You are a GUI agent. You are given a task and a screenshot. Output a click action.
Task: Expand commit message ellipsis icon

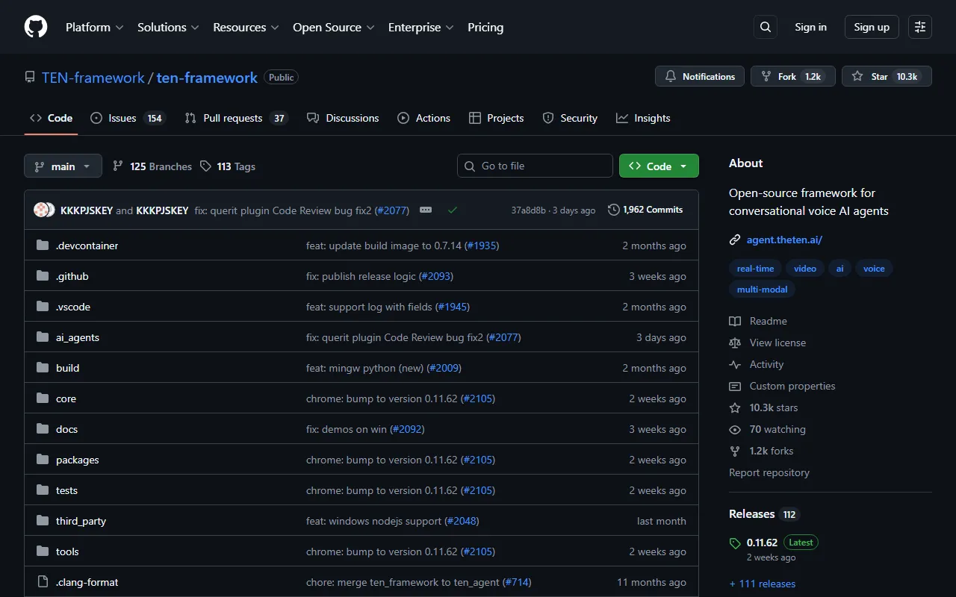pyautogui.click(x=426, y=210)
